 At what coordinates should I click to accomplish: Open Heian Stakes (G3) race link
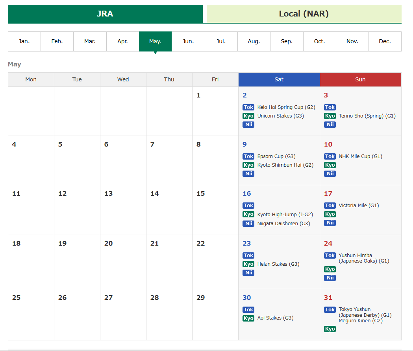(278, 264)
